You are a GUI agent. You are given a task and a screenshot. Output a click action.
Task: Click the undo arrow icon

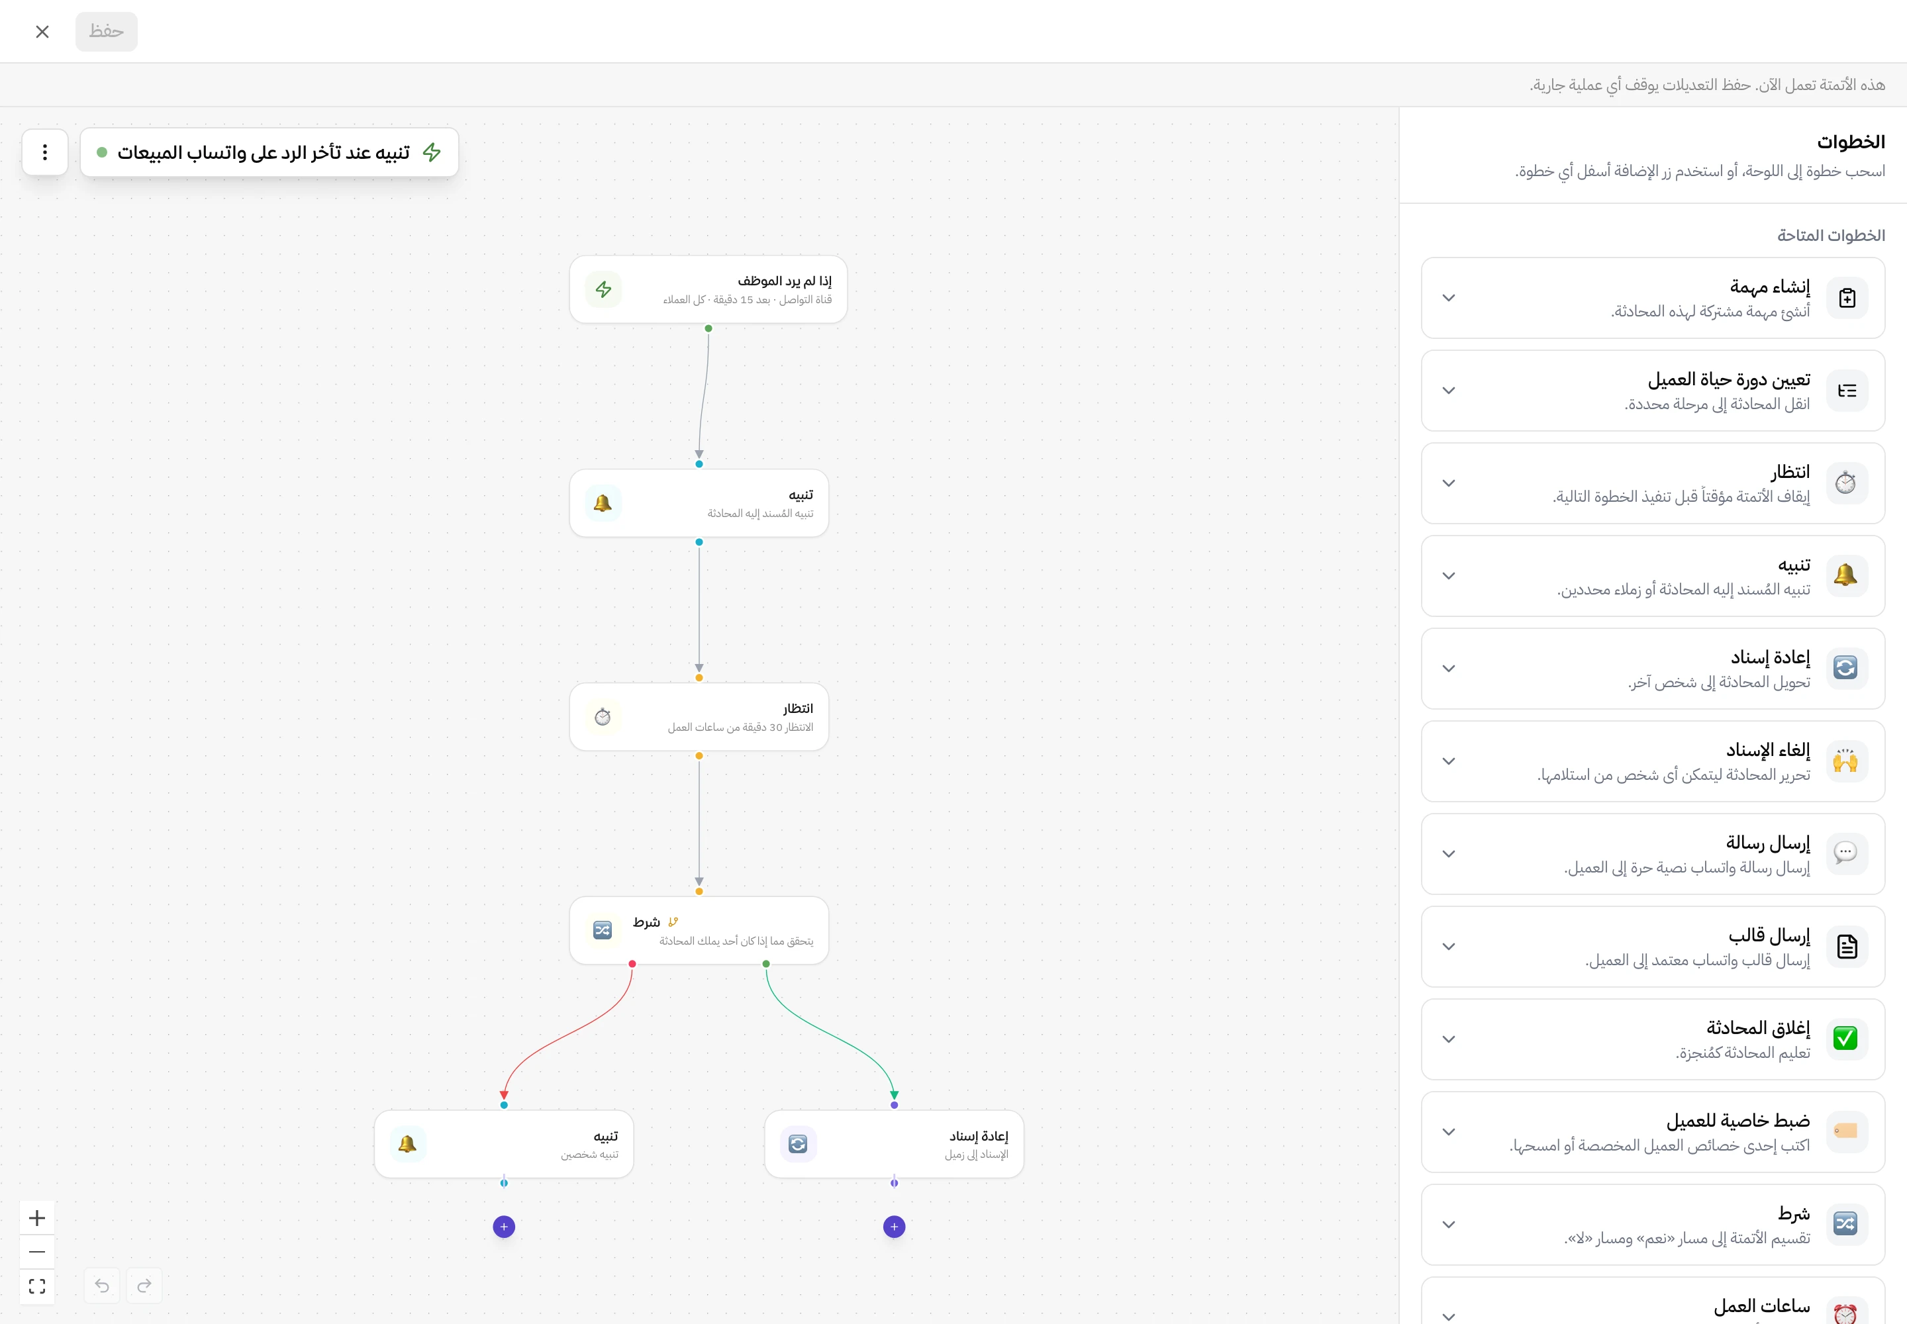(x=102, y=1286)
